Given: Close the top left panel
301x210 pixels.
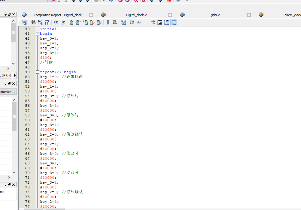Looking at the screenshot, I should pos(14,14).
